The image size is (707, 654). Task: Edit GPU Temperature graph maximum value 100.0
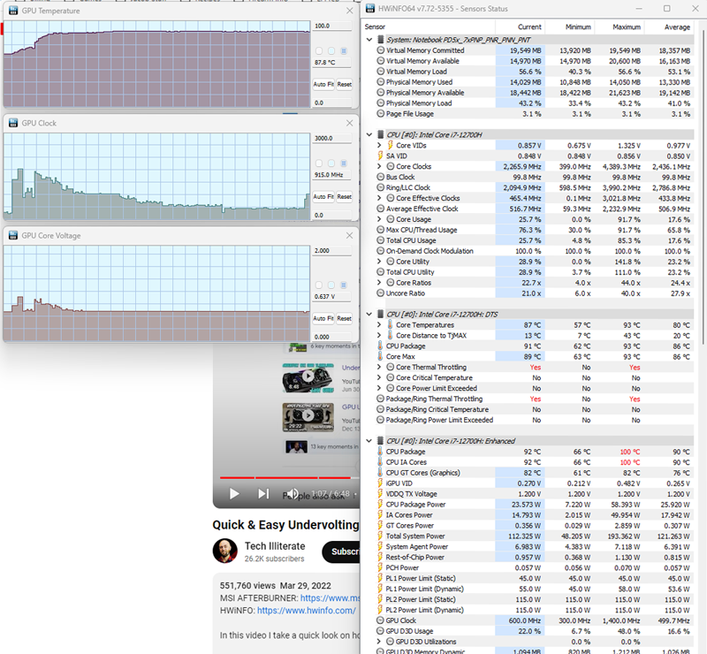332,27
